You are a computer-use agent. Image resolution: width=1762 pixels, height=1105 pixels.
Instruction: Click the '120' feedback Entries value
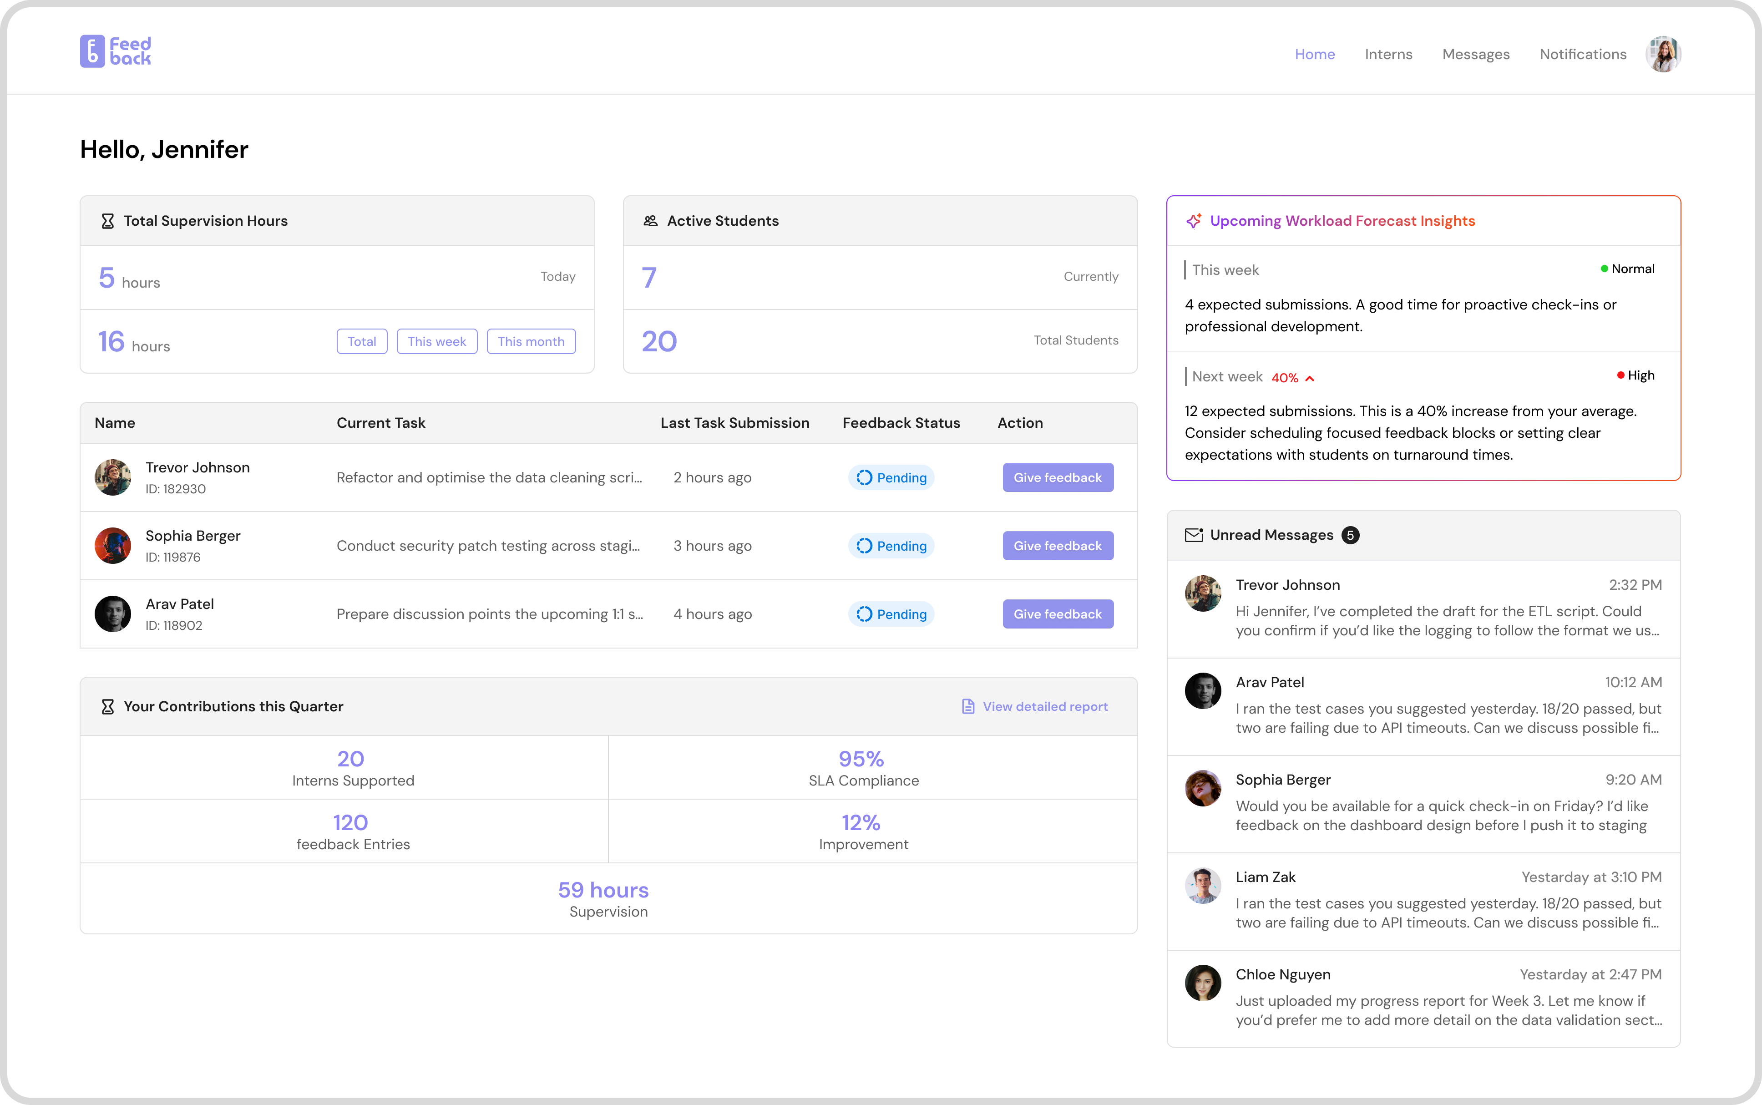tap(351, 823)
